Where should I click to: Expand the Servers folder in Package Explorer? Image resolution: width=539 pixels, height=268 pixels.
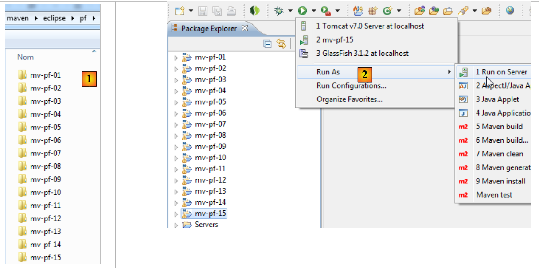tap(176, 225)
